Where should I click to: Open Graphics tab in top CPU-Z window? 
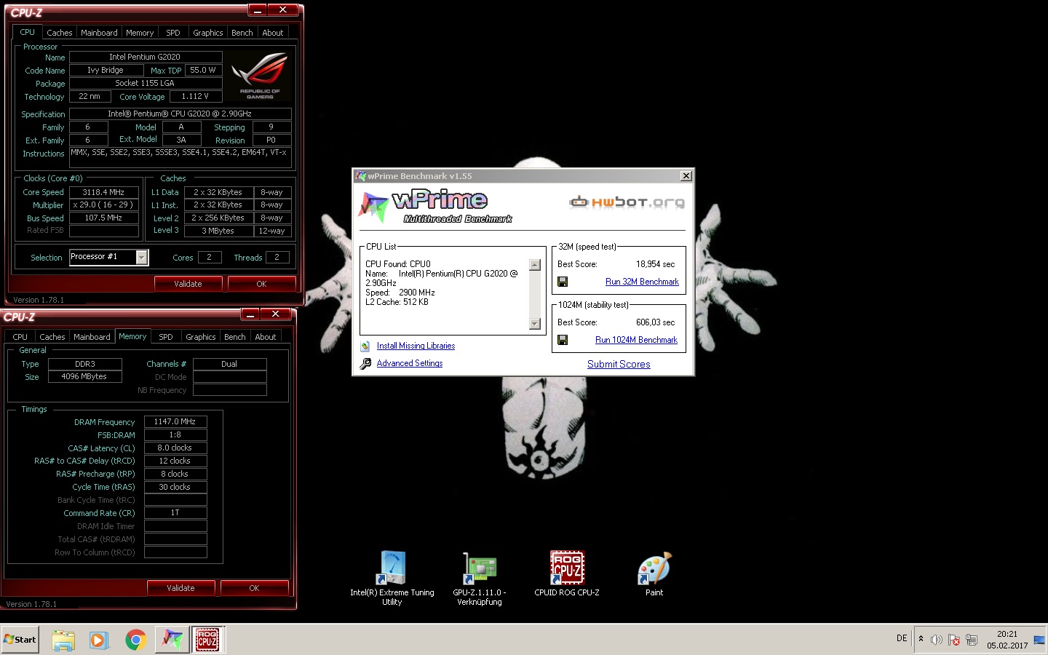208,33
